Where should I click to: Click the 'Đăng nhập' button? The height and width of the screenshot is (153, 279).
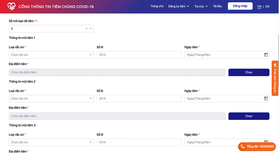[240, 6]
